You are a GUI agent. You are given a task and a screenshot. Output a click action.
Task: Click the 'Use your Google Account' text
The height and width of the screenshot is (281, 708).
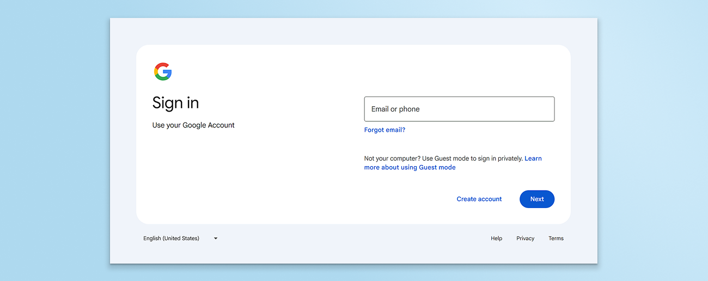coord(193,125)
